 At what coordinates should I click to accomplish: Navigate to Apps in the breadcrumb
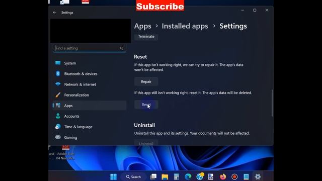point(143,26)
